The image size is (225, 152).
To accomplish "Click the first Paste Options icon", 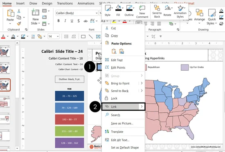I will pyautogui.click(x=114, y=51).
